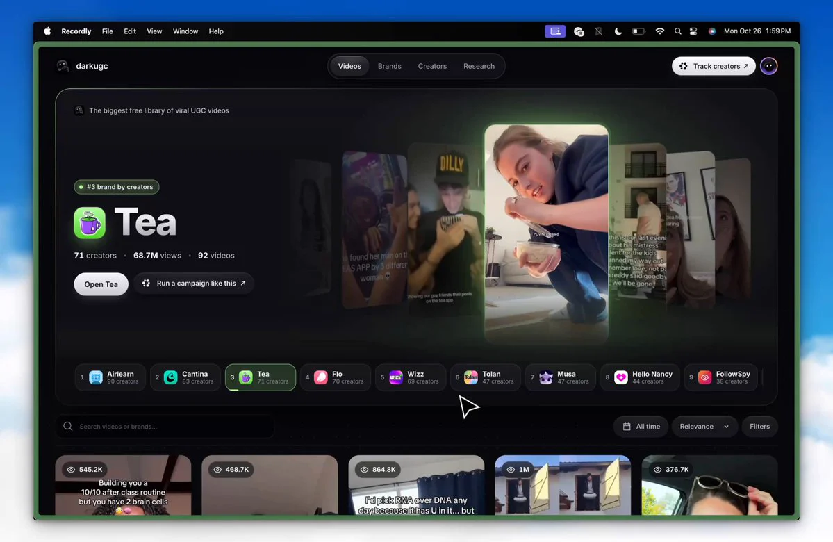833x542 pixels.
Task: Open the video thumbnail with 545.2K views
Action: 123,484
